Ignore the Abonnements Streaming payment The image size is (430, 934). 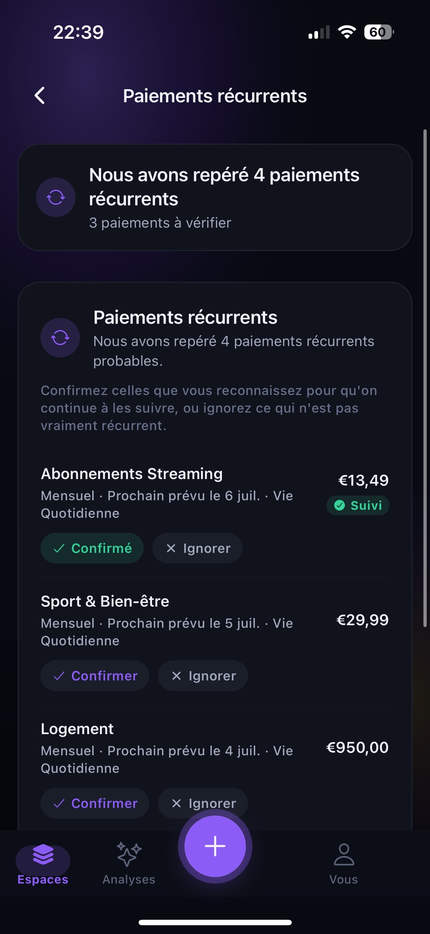(x=197, y=548)
